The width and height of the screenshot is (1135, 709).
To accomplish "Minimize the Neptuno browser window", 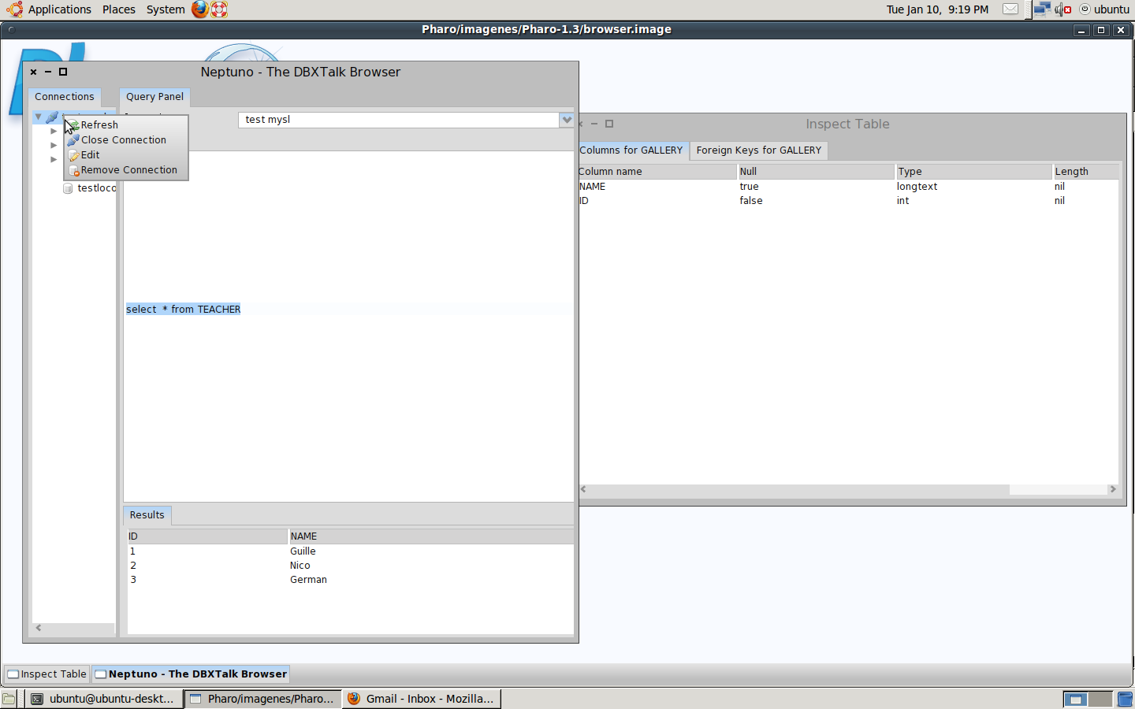I will [x=48, y=72].
